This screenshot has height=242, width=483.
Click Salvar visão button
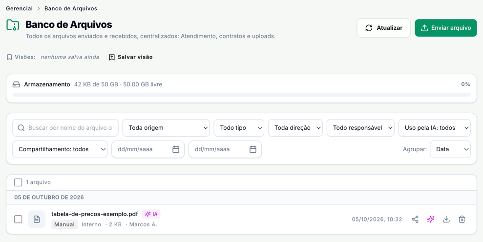(x=130, y=57)
